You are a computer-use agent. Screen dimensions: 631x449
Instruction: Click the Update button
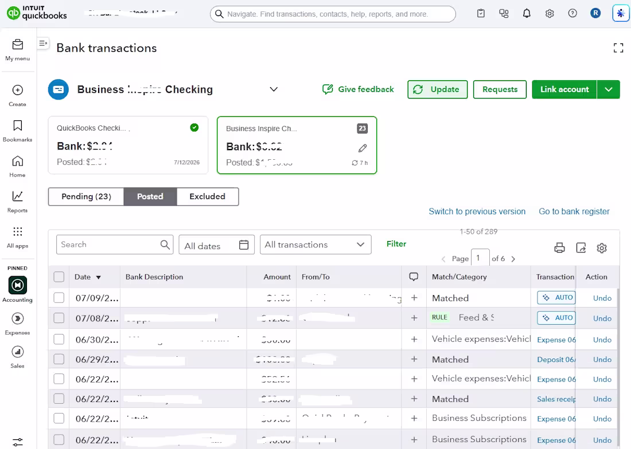click(438, 89)
